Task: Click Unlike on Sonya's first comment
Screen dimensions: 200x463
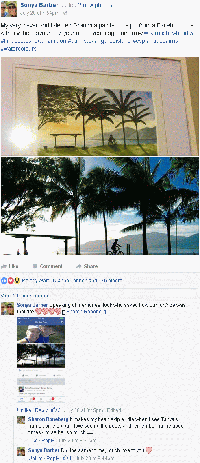Action: tap(24, 410)
